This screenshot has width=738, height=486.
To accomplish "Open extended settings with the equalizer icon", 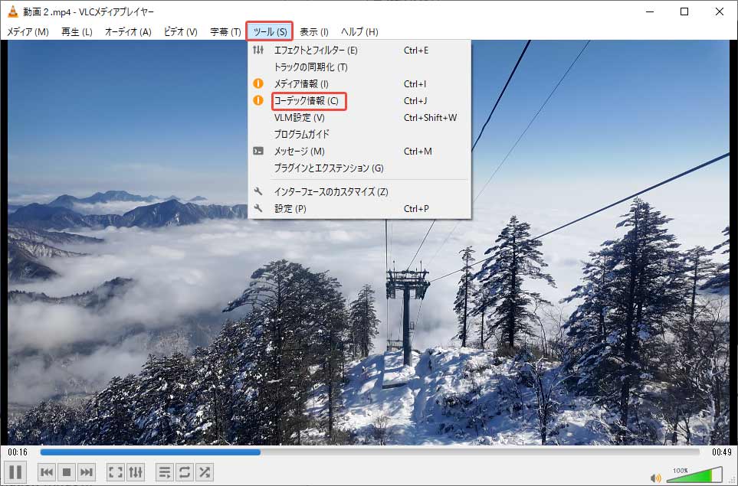I will coord(135,472).
